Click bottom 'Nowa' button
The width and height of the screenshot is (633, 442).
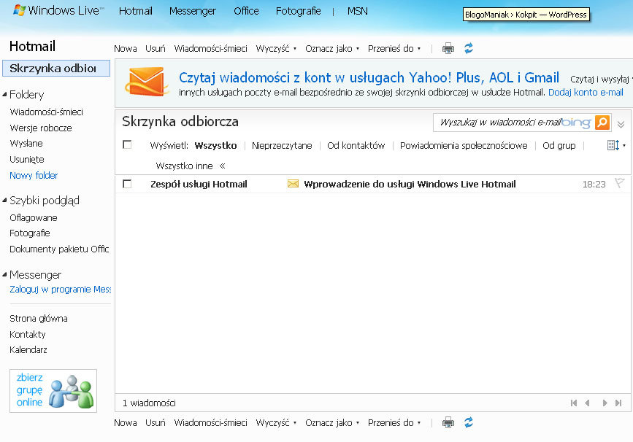(x=125, y=423)
